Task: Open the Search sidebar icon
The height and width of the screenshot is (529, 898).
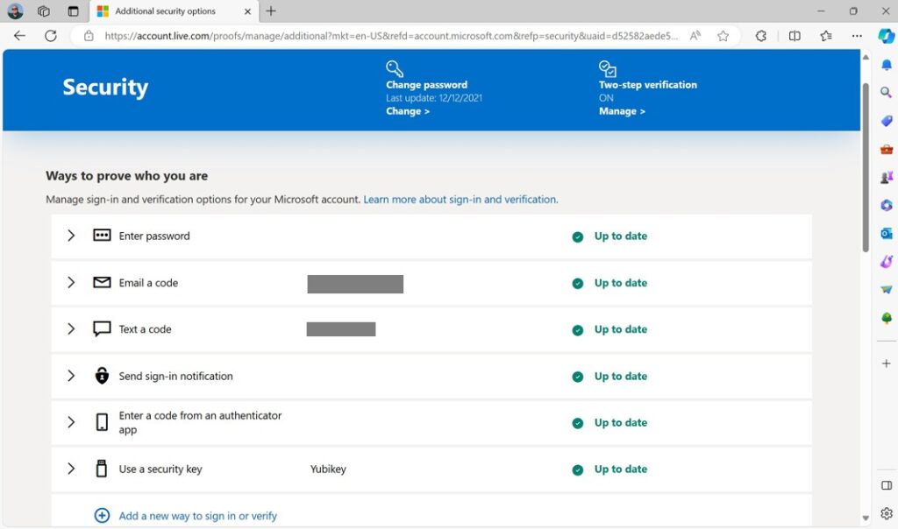Action: [x=885, y=92]
